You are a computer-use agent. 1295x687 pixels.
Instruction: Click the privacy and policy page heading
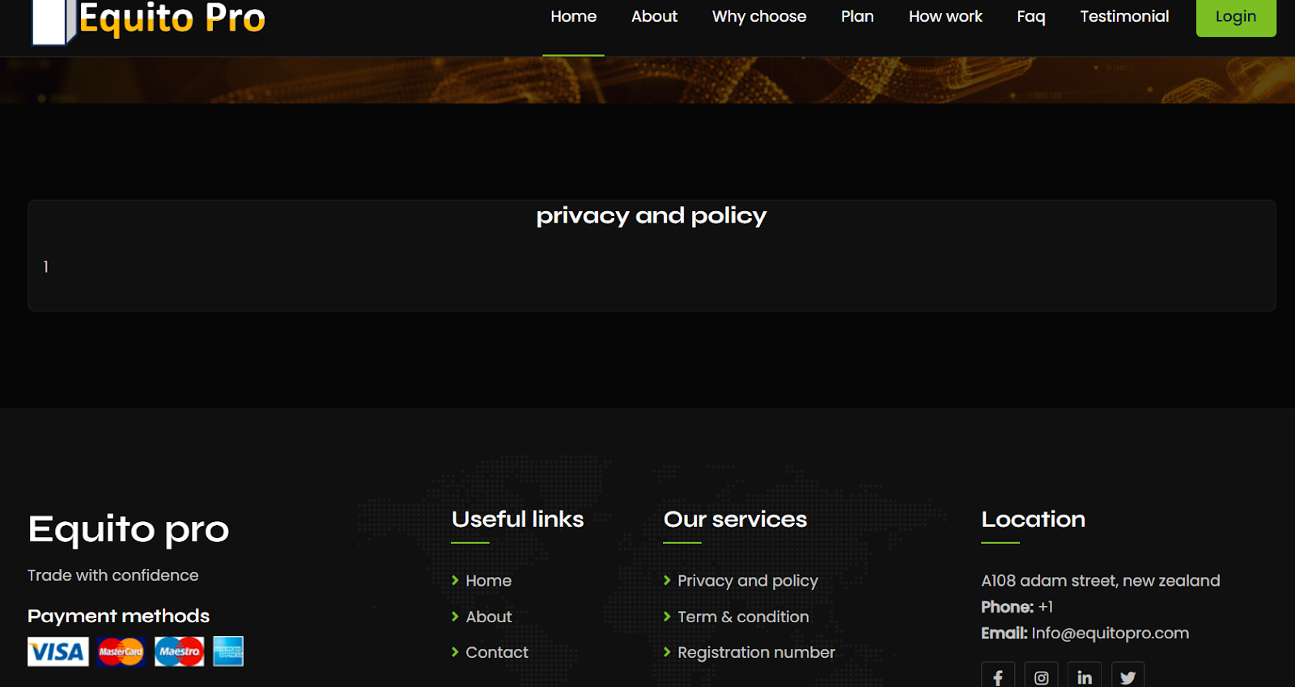[x=652, y=215]
